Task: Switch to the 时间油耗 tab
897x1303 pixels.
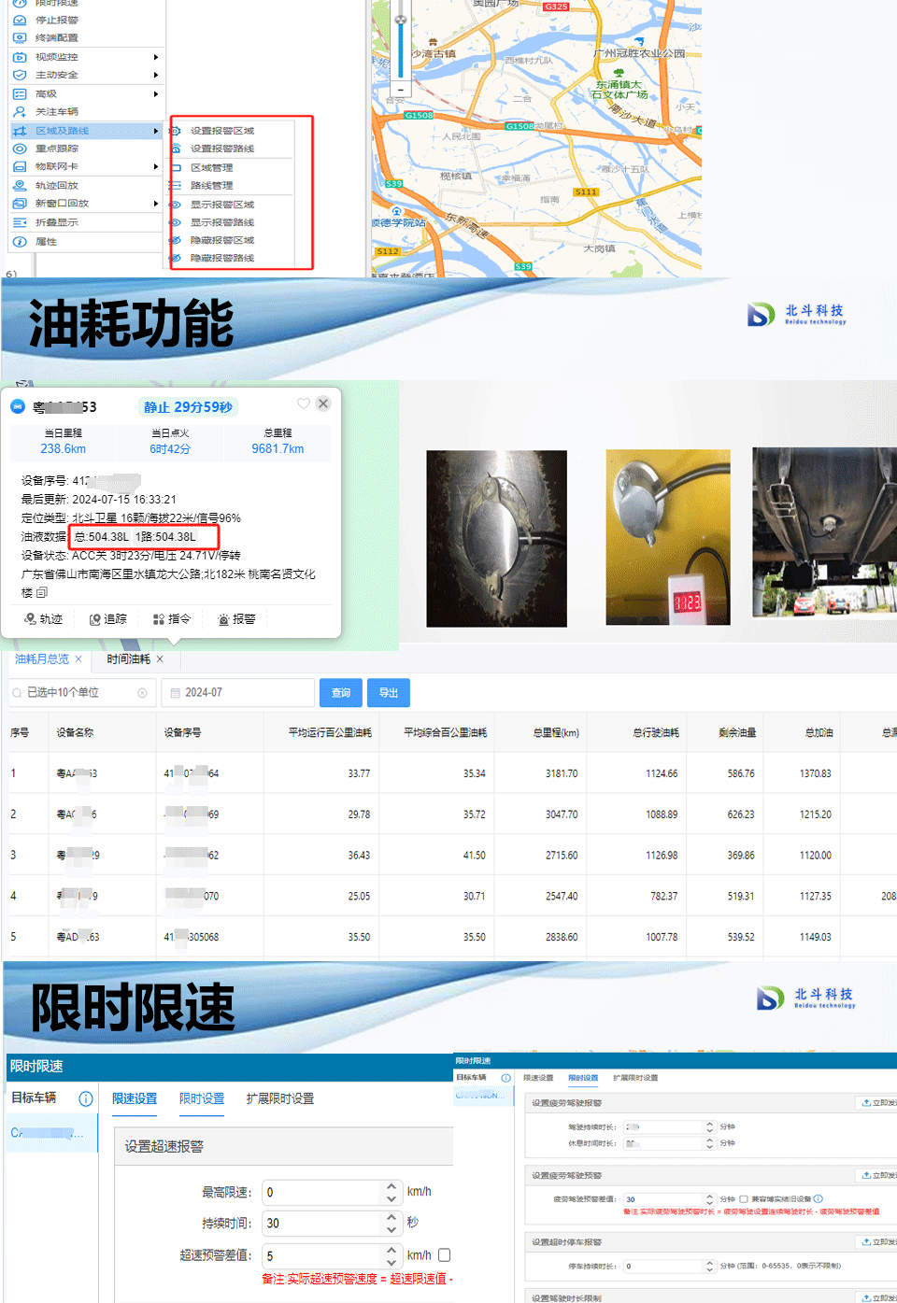Action: [x=128, y=659]
